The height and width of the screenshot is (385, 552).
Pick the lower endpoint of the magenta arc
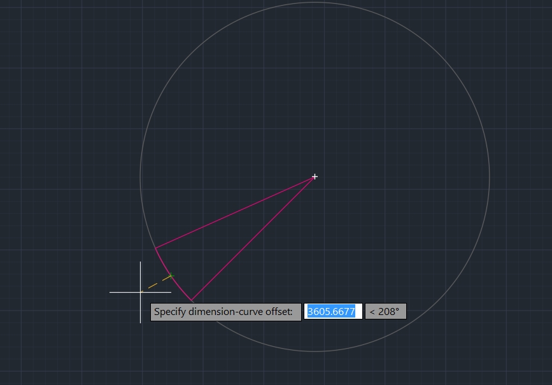tap(192, 300)
